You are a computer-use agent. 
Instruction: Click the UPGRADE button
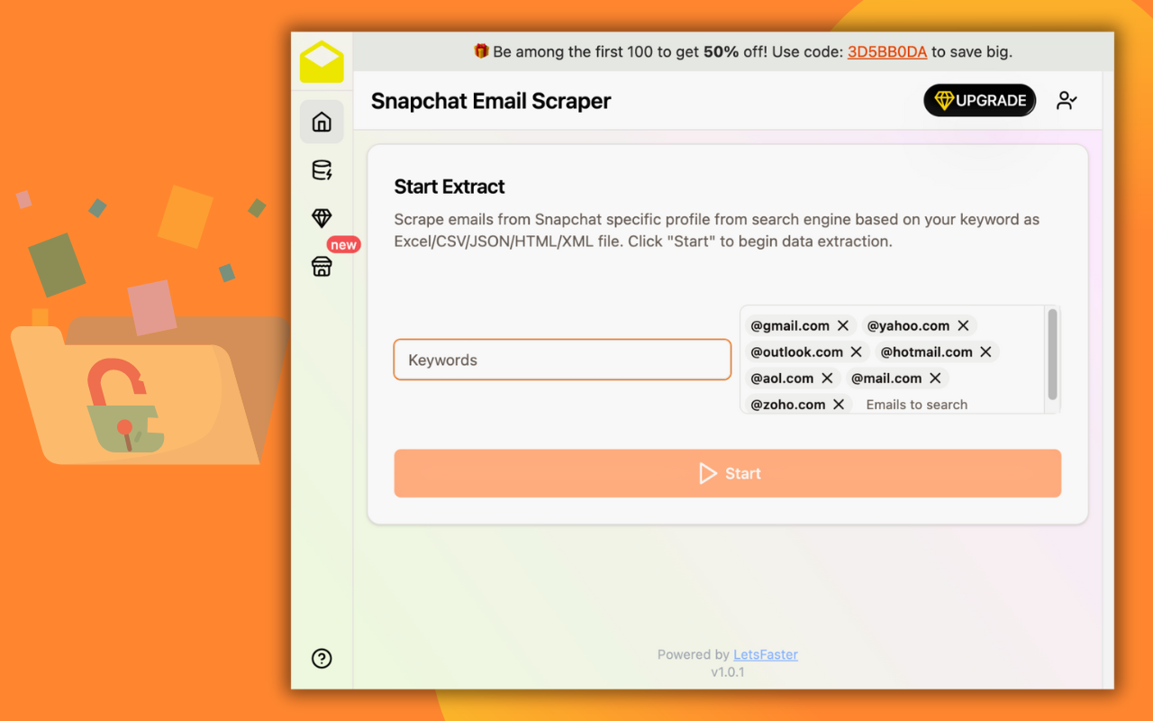coord(980,100)
